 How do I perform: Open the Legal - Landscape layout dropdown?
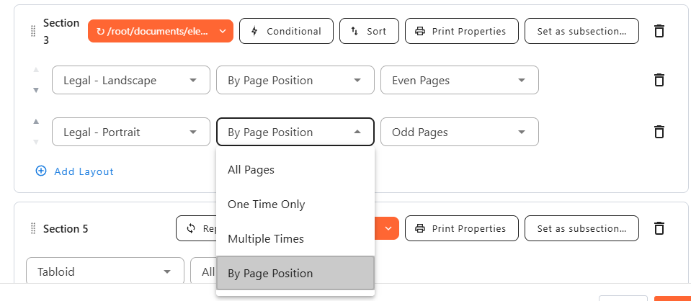tap(131, 80)
